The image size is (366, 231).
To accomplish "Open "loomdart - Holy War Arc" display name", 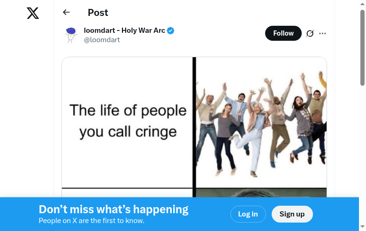I will click(x=124, y=30).
